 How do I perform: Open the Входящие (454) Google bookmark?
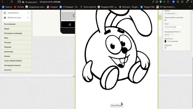tap(107, 7)
